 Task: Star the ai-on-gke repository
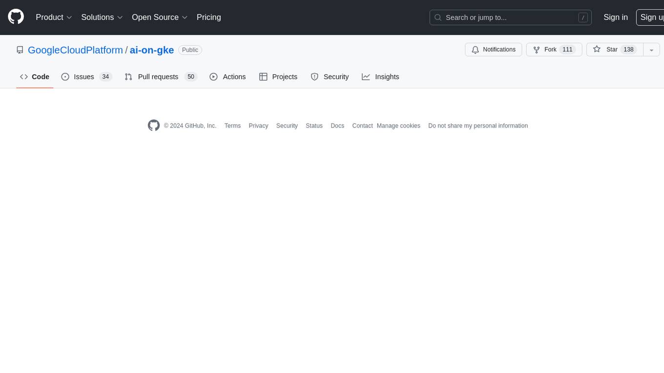click(x=614, y=50)
